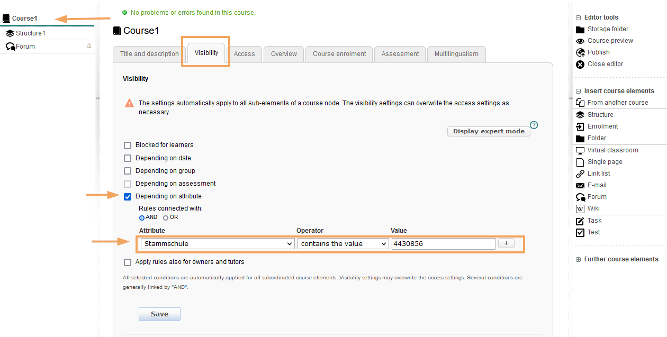Switch to the Access tab

(x=244, y=54)
